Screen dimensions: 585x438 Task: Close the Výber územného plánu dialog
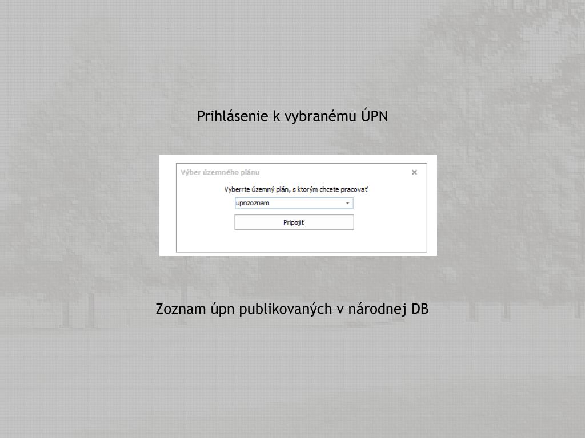414,172
